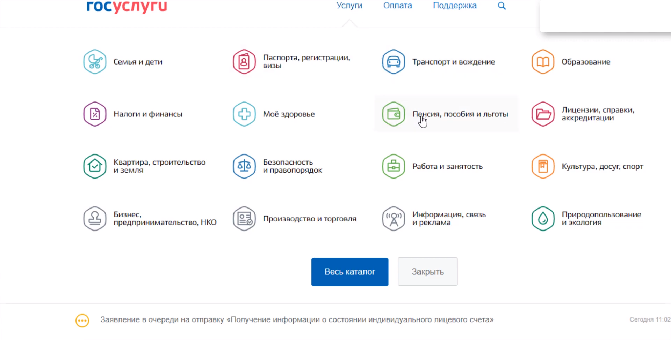Go to the Оплата menu item

tap(397, 6)
